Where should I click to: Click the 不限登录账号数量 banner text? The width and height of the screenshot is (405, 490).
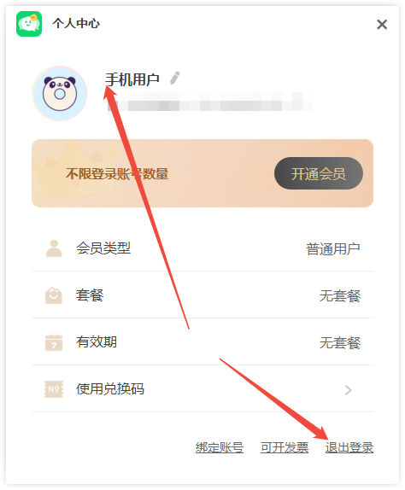point(117,174)
